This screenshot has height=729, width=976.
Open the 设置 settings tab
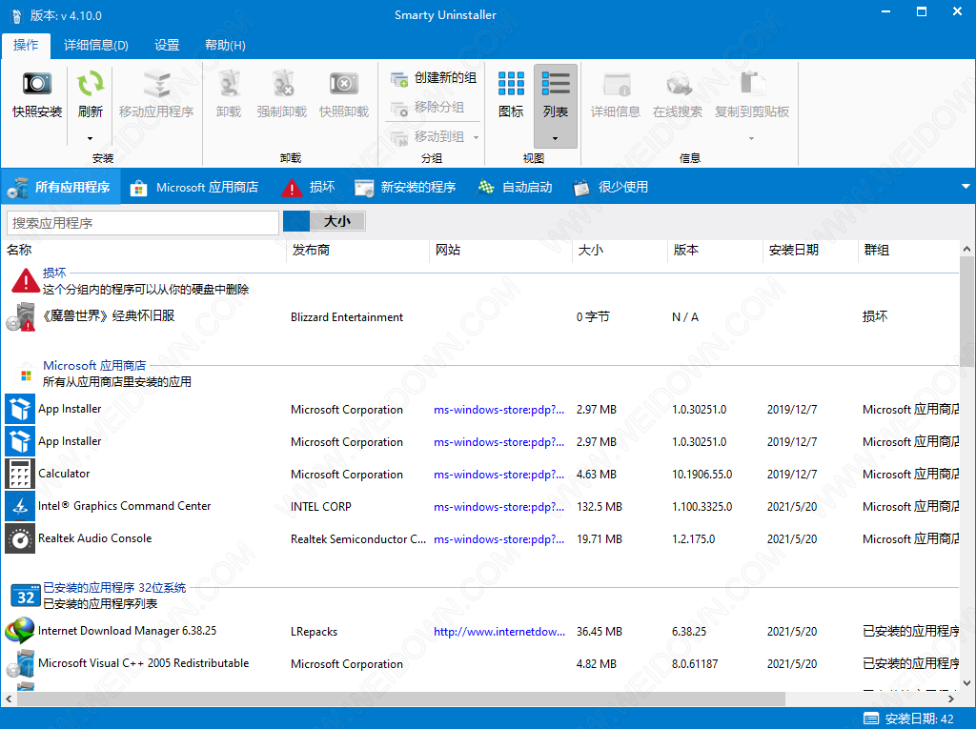tap(167, 45)
